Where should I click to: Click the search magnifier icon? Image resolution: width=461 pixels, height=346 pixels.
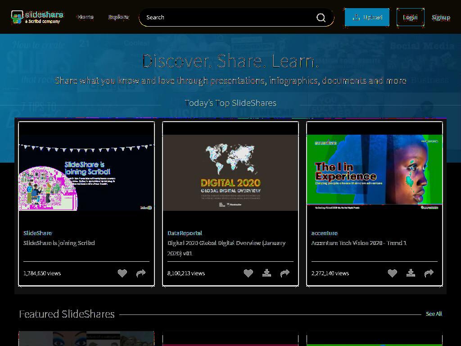pos(321,18)
